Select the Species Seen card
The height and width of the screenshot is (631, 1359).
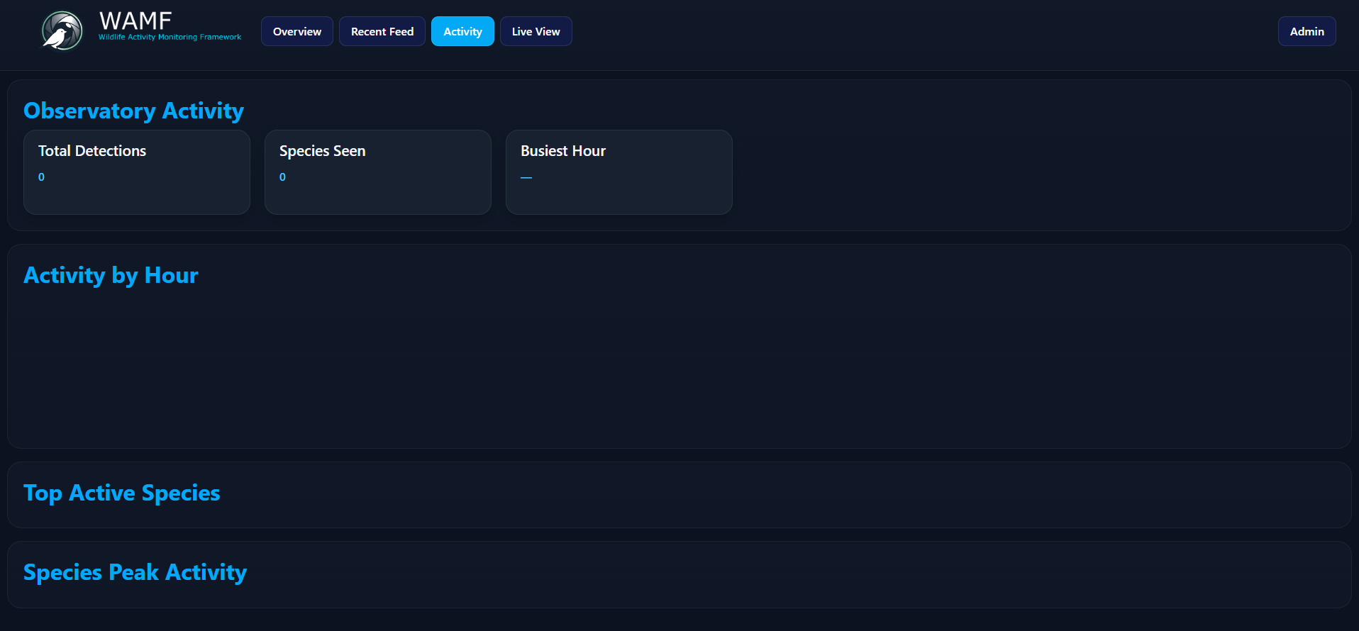pos(378,172)
